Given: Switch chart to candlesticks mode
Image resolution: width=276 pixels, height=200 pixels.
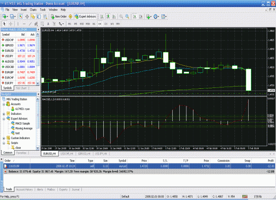Looking at the screenshot, I should point(108,16).
